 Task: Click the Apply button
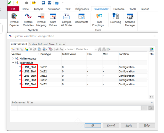click(129, 126)
